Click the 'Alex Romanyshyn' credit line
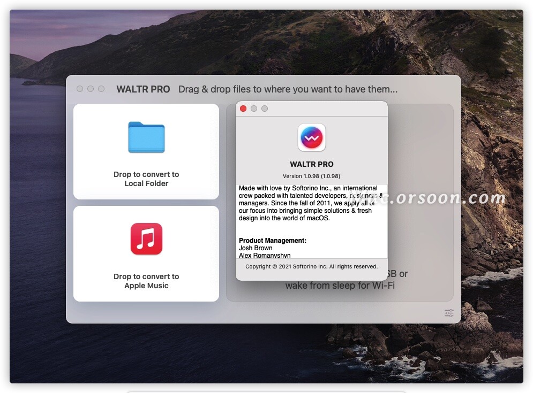 click(265, 255)
